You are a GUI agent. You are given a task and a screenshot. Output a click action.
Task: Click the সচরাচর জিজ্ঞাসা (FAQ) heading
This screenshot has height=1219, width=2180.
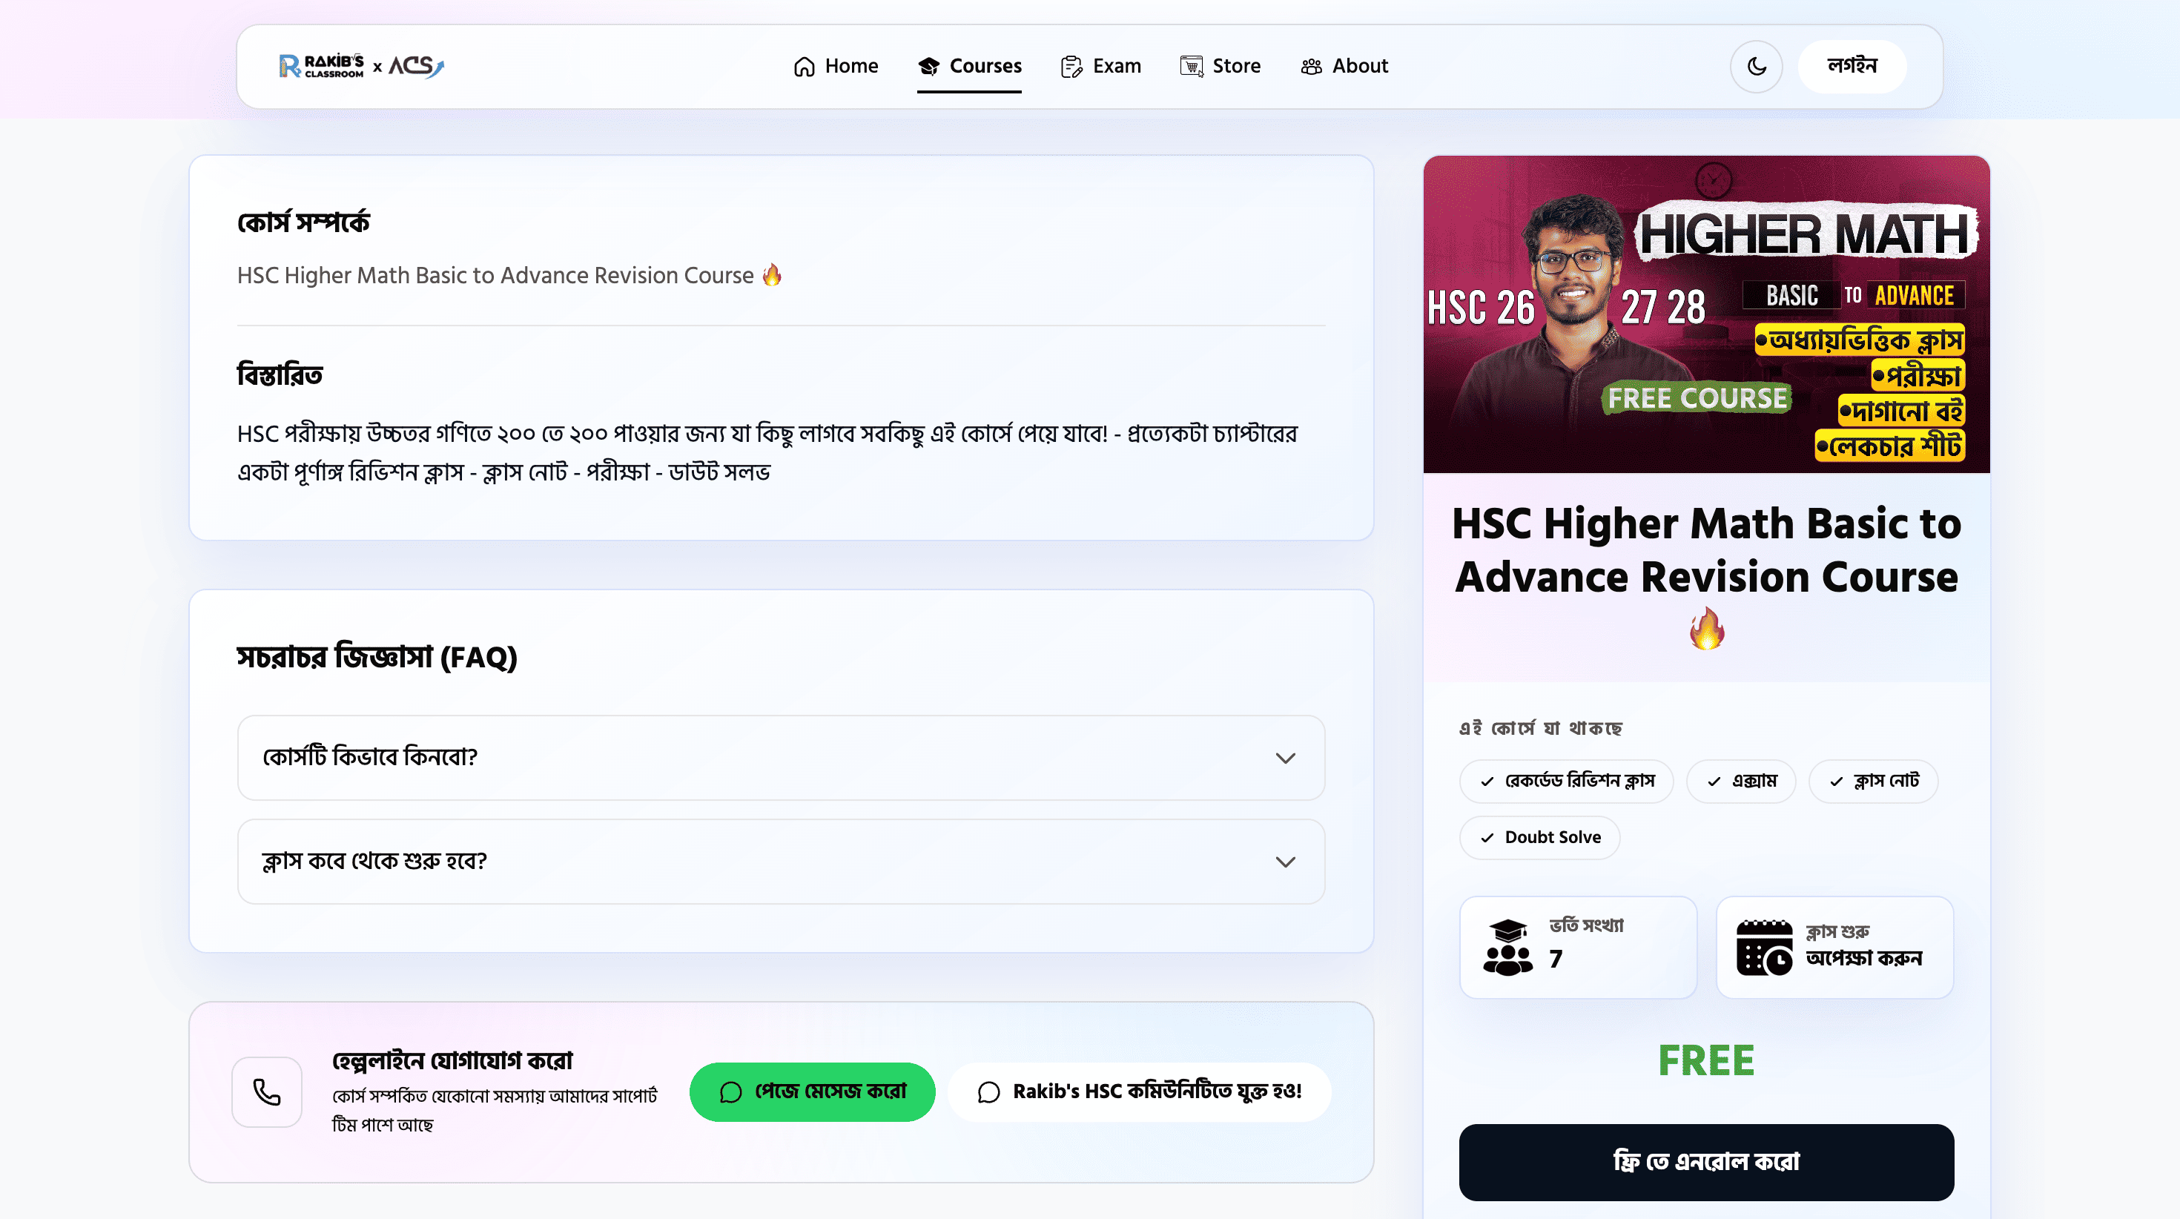coord(377,657)
